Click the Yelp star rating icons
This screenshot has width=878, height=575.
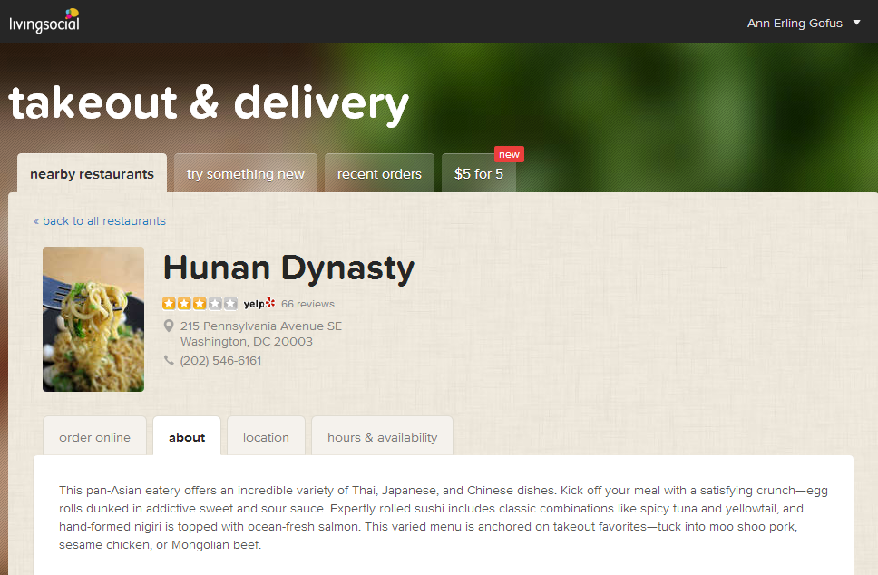tap(200, 304)
